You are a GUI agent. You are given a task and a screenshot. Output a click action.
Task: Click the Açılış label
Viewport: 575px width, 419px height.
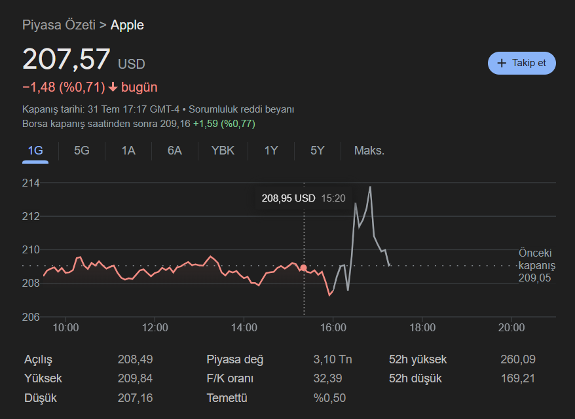coord(38,359)
